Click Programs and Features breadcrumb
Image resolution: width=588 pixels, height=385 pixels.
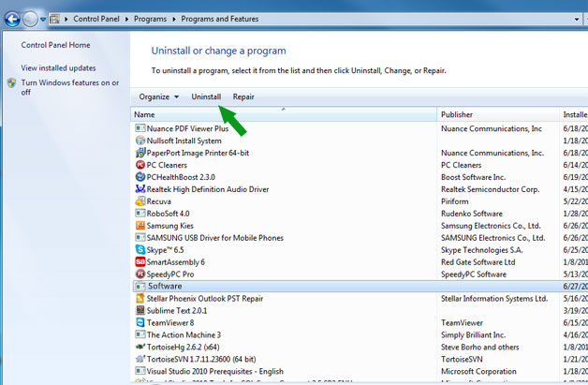pyautogui.click(x=219, y=19)
